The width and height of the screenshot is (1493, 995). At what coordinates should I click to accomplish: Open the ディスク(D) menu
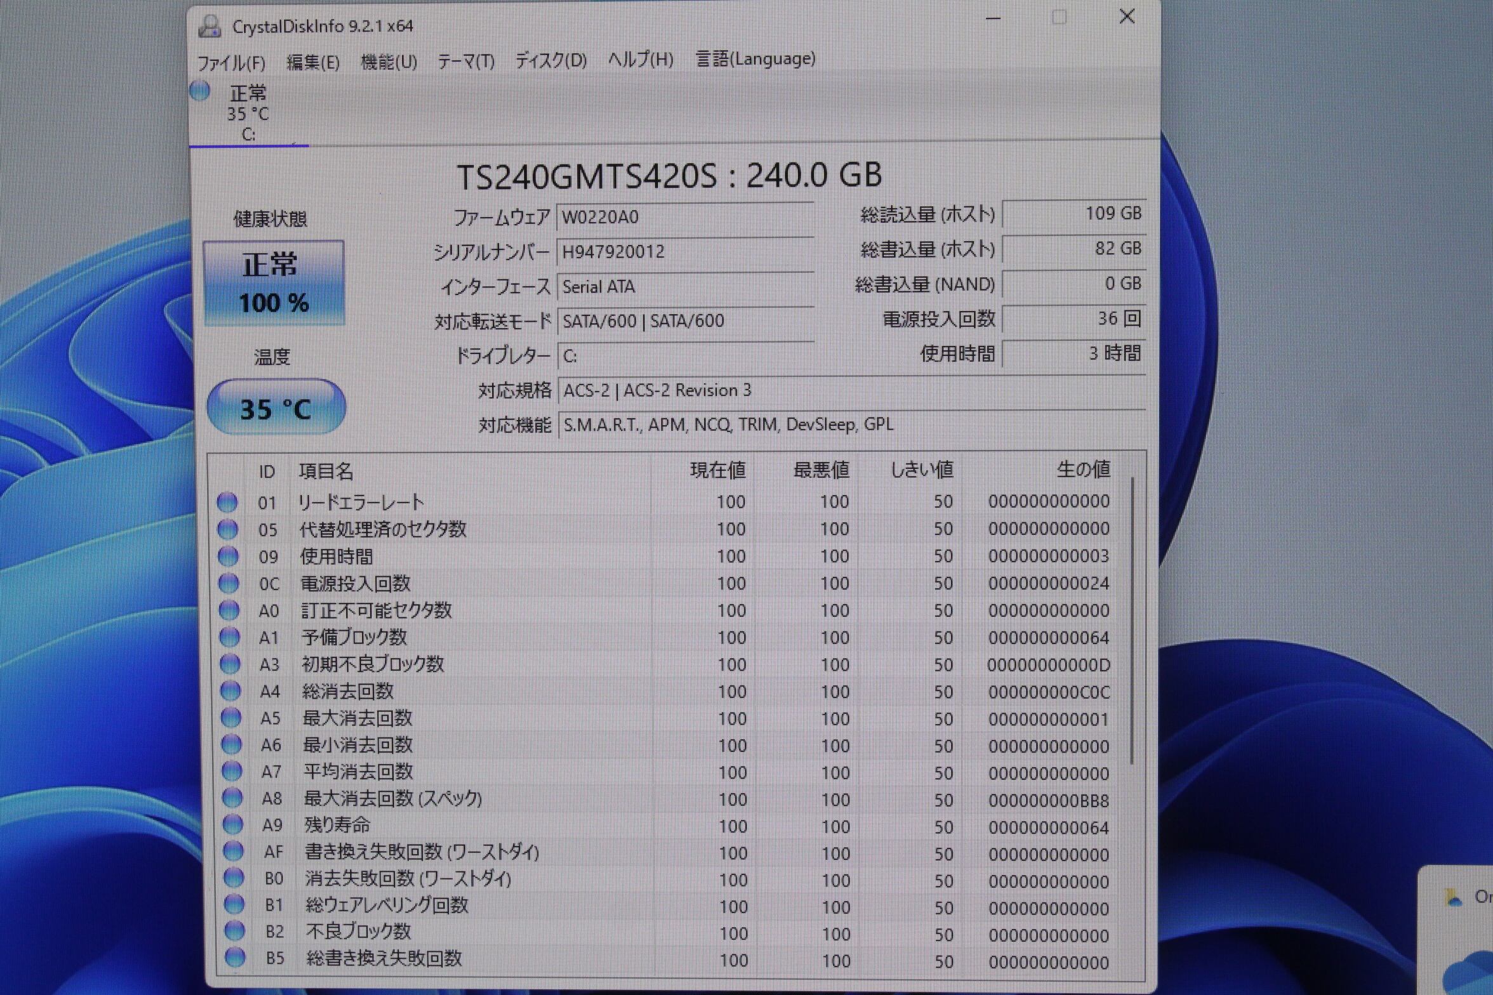click(x=550, y=60)
